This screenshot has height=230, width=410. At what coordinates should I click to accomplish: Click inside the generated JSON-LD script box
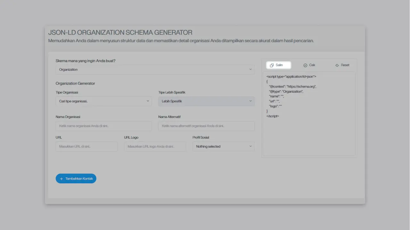tap(309, 128)
